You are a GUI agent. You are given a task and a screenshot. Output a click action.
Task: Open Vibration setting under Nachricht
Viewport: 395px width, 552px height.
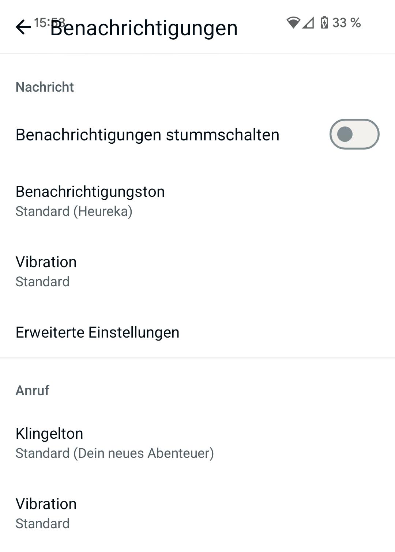[x=46, y=262]
